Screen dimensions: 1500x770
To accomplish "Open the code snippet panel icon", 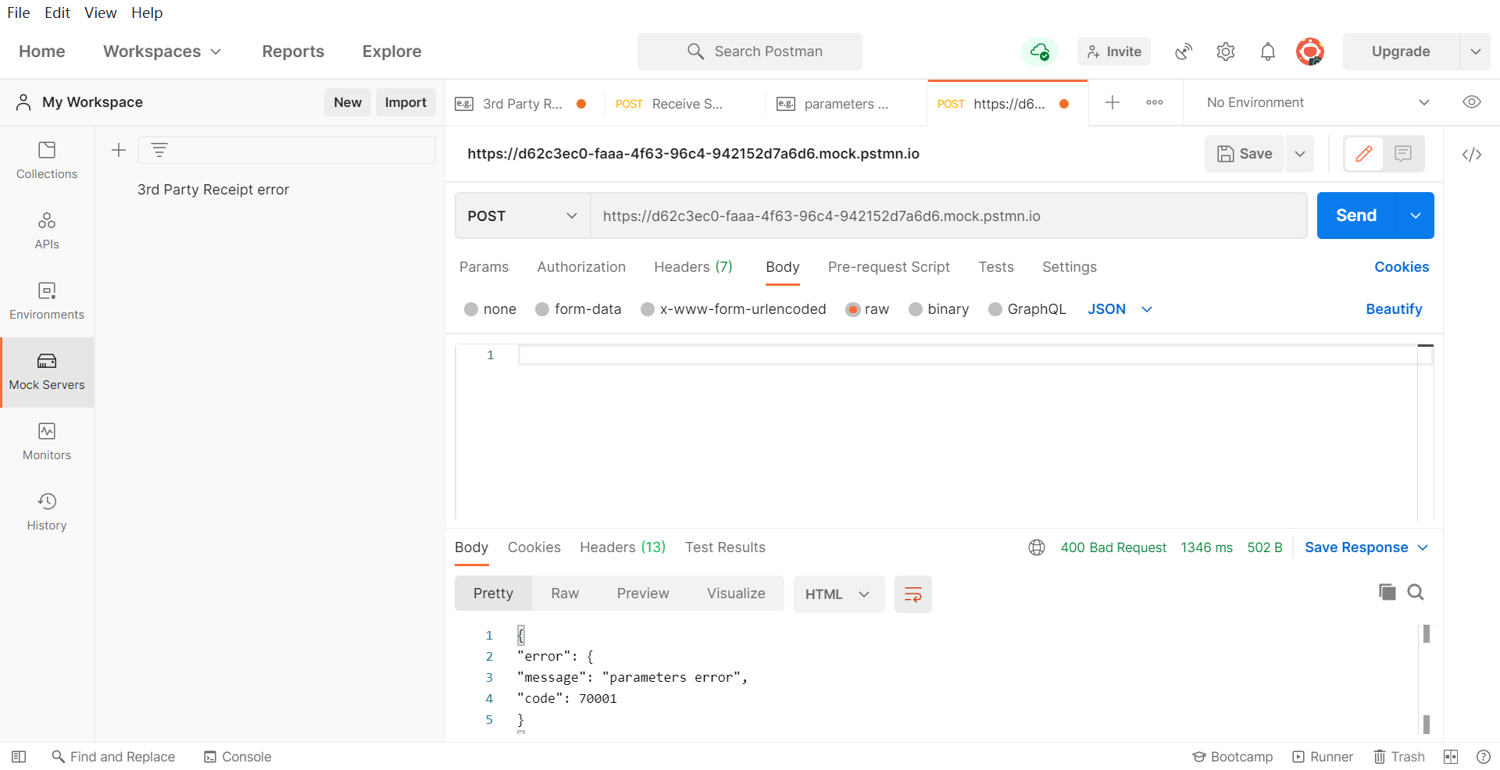I will pyautogui.click(x=1472, y=155).
